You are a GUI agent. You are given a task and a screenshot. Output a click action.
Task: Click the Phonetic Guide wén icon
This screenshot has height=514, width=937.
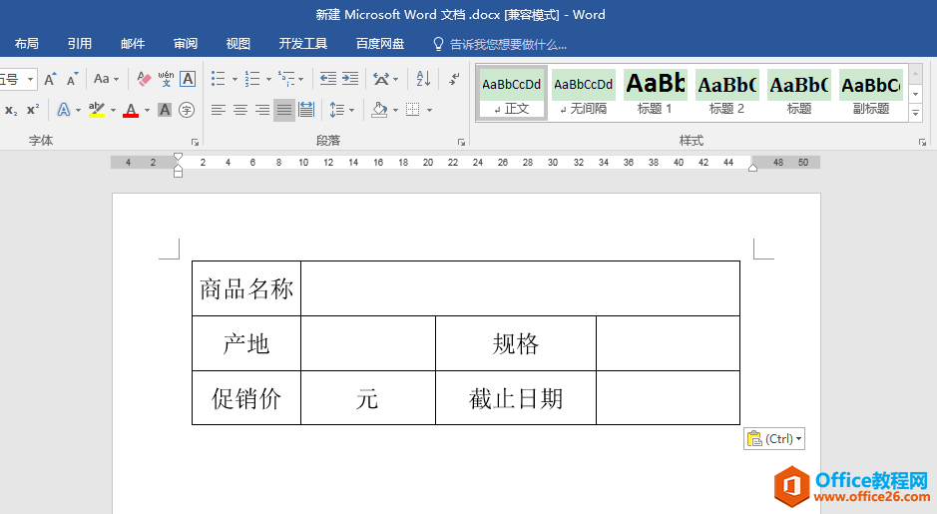(x=166, y=79)
